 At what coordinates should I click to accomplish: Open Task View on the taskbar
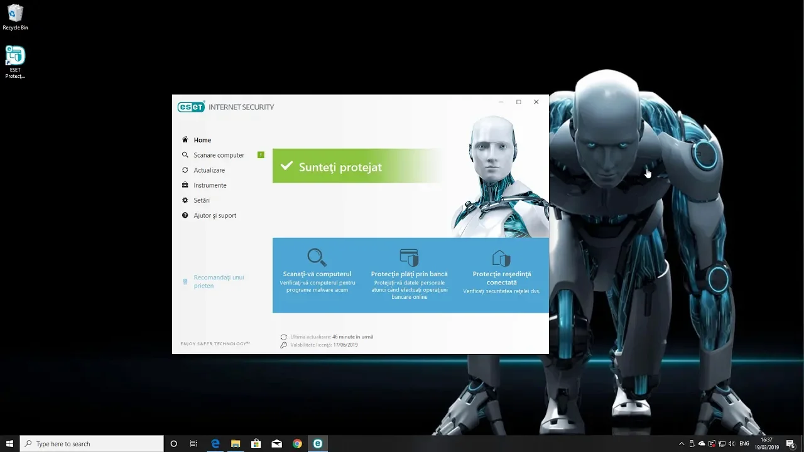193,444
